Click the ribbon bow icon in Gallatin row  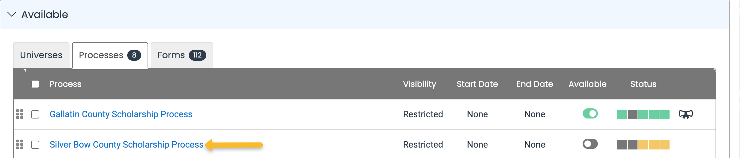point(686,114)
